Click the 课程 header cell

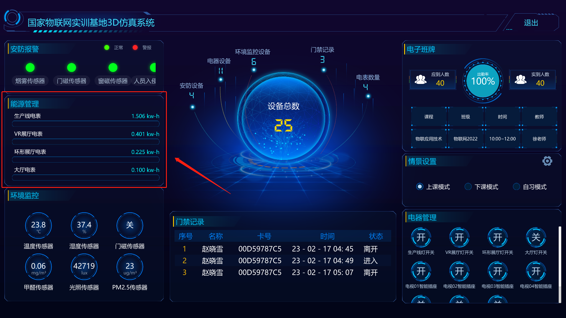point(429,117)
